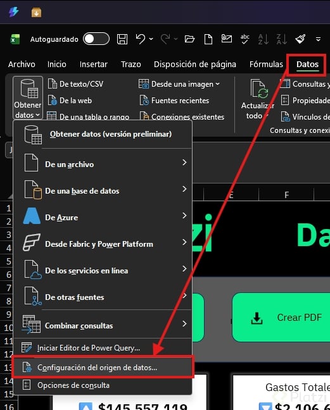Click the spell check abc icon

pyautogui.click(x=244, y=39)
